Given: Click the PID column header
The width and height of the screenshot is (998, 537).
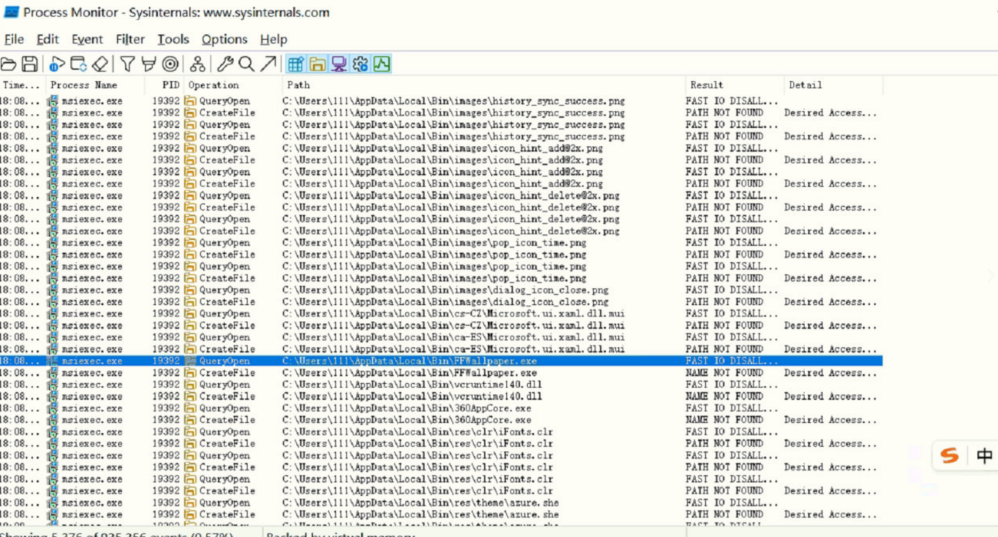Looking at the screenshot, I should (171, 85).
